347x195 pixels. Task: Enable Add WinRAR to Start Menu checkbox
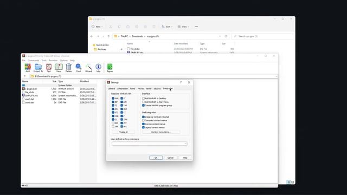pos(143,102)
